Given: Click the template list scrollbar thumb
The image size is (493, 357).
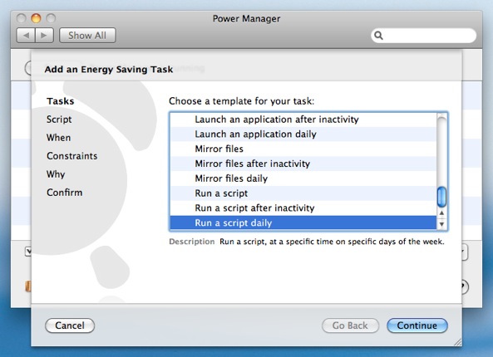Looking at the screenshot, I should tap(441, 197).
